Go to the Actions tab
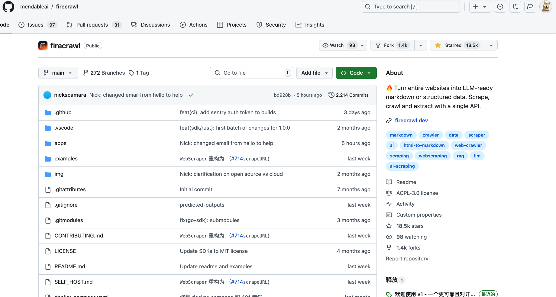This screenshot has height=297, width=556. click(194, 25)
